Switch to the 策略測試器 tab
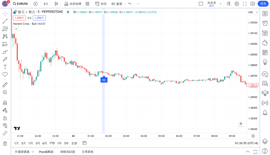The image size is (270, 155). tap(67, 152)
